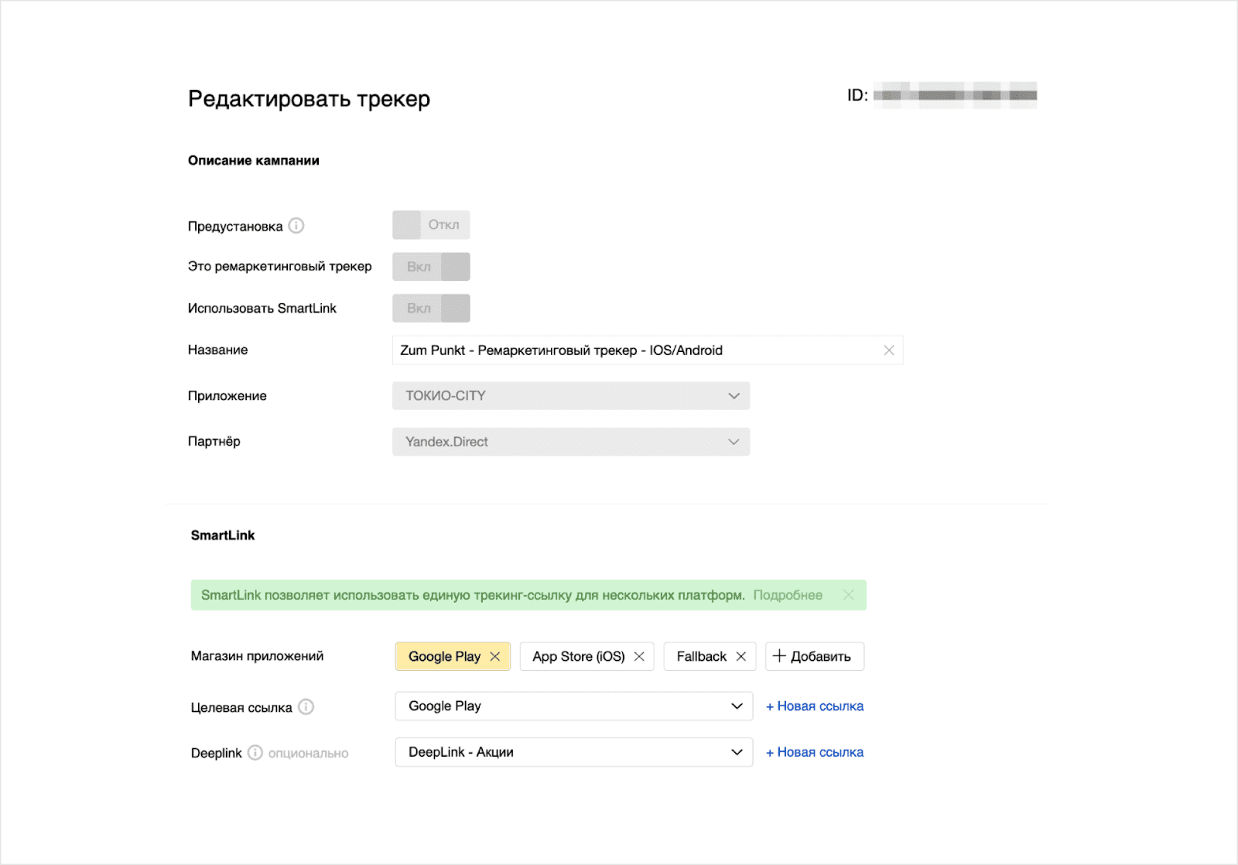Viewport: 1238px width, 865px height.
Task: Click the Добавить button
Action: pyautogui.click(x=814, y=657)
